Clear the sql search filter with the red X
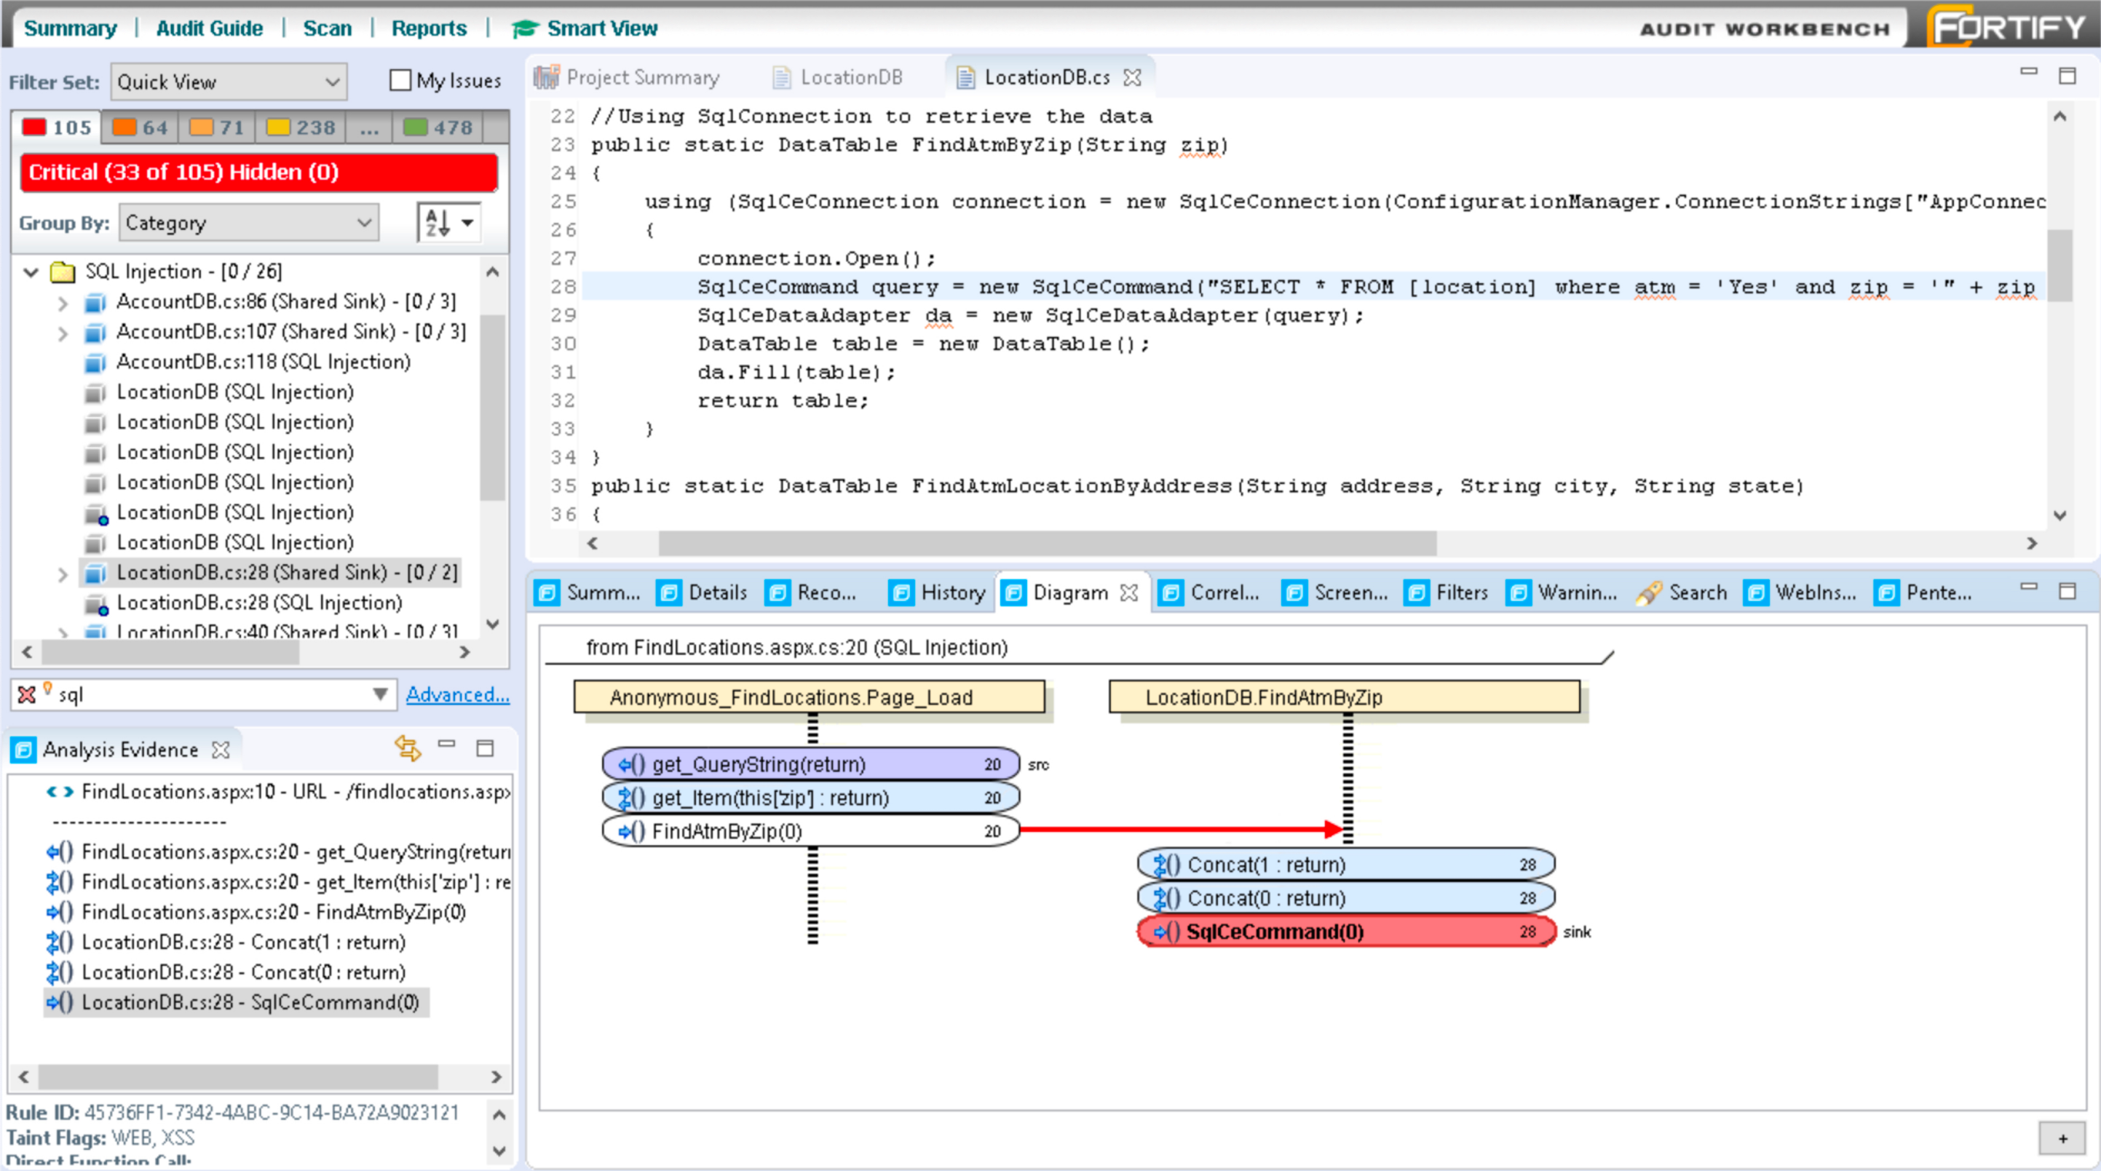The height and width of the screenshot is (1171, 2101). coord(27,694)
